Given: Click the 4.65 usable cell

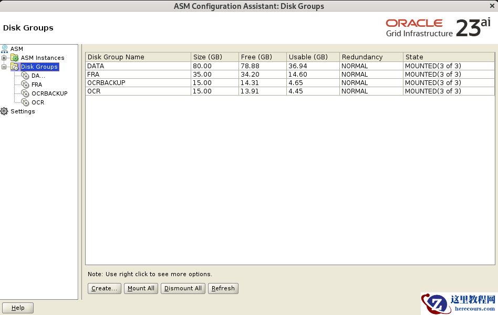Looking at the screenshot, I should pos(313,82).
